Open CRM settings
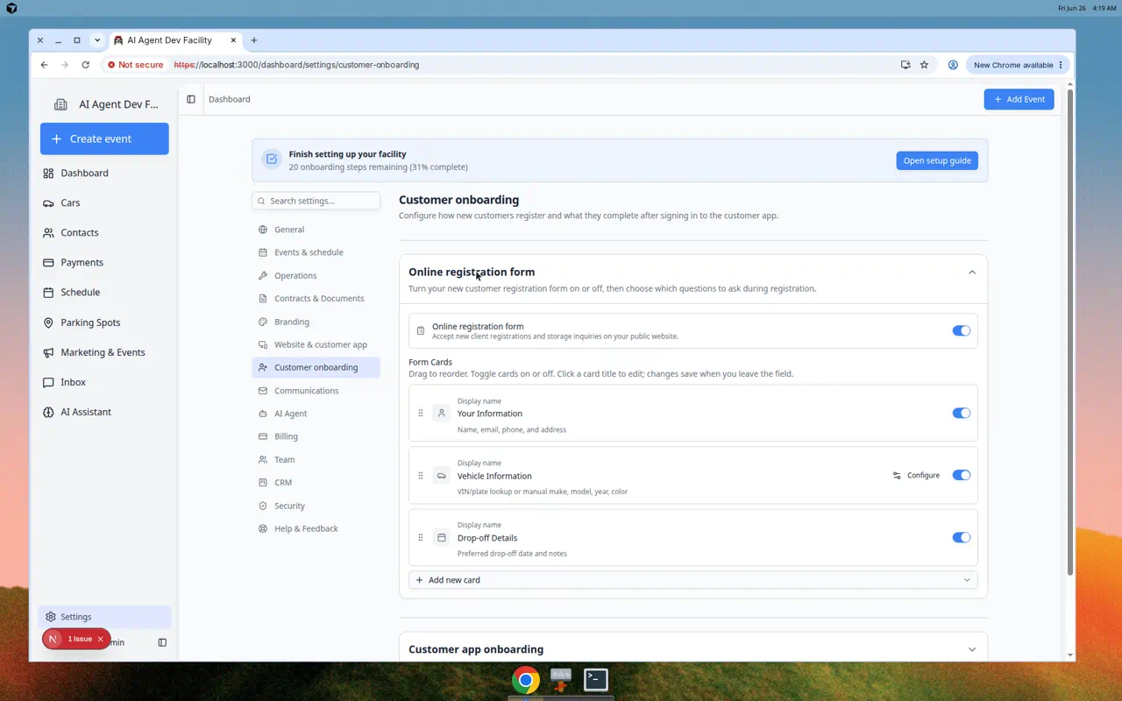The image size is (1122, 701). click(x=316, y=483)
